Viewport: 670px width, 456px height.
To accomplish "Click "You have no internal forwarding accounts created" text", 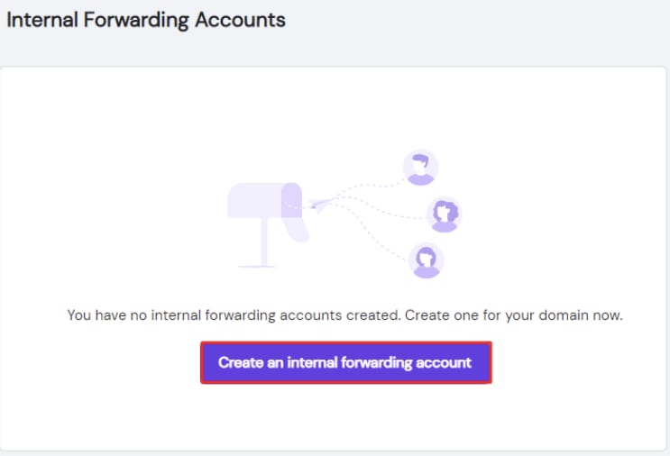I will [233, 316].
